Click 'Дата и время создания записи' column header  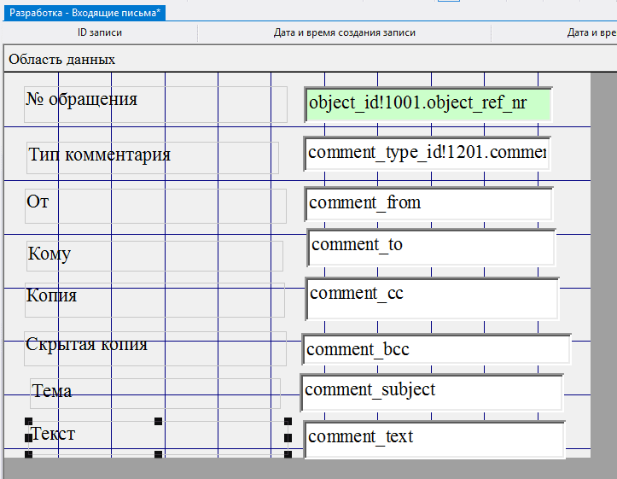[x=344, y=33]
